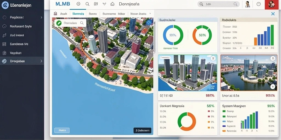Click the round icon atop river thumbnail
Screen dimensions: 281x140
point(272,58)
